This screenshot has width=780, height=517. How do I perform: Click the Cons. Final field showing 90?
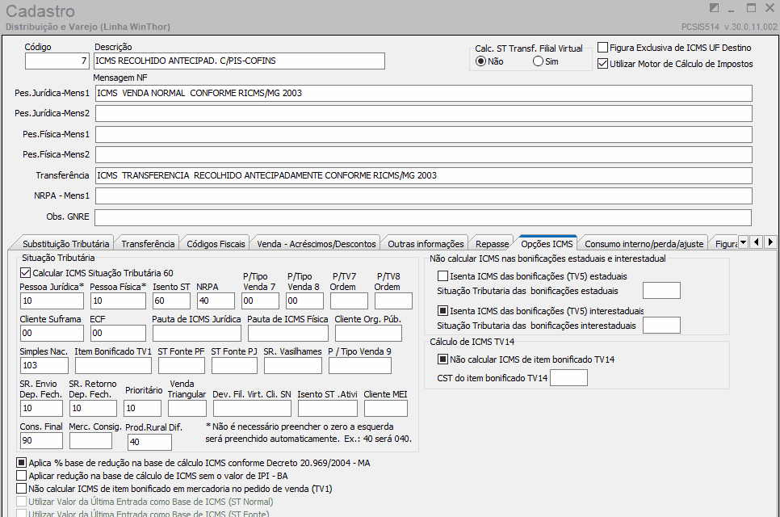coord(41,441)
